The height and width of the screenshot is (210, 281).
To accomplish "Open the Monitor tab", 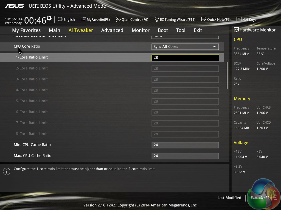I will click(x=140, y=30).
